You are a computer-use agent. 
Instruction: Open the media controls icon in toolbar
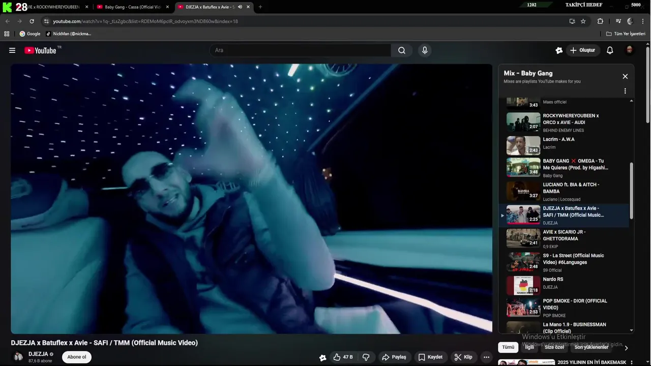click(618, 21)
